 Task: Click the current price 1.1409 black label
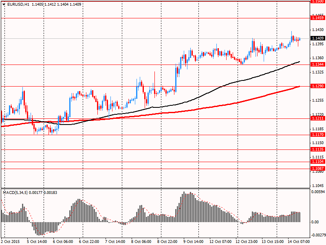tap(318, 38)
